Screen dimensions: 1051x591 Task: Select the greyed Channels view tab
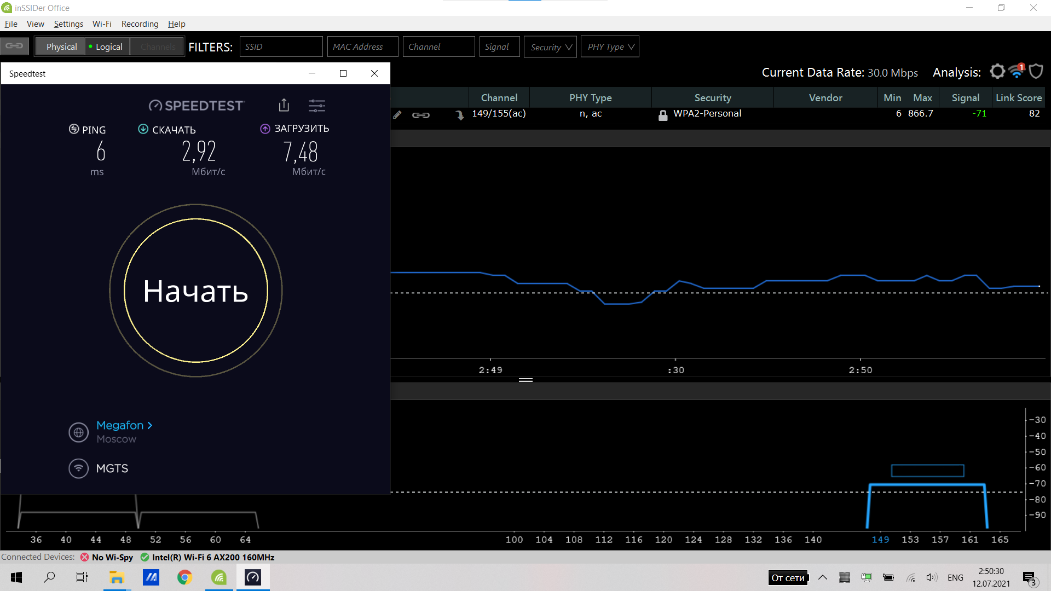pos(158,47)
